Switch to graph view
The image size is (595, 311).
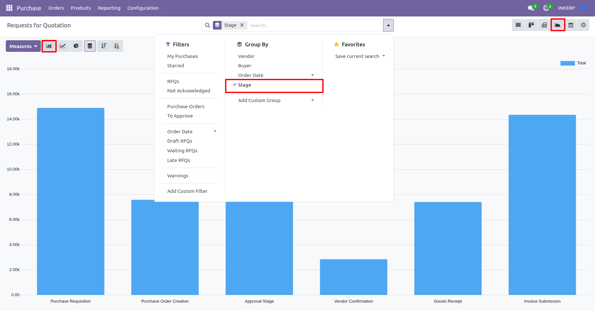558,25
